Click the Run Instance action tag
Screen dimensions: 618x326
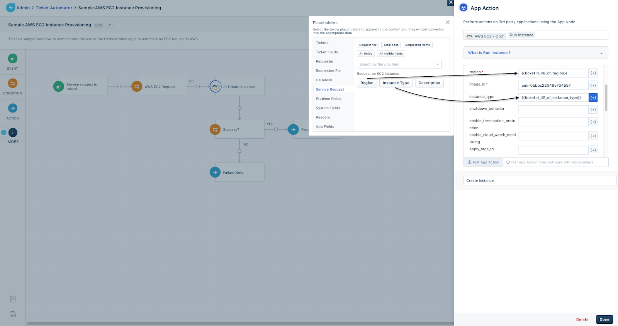click(x=521, y=35)
